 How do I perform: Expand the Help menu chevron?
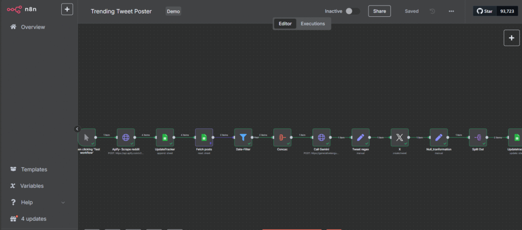[x=63, y=203]
